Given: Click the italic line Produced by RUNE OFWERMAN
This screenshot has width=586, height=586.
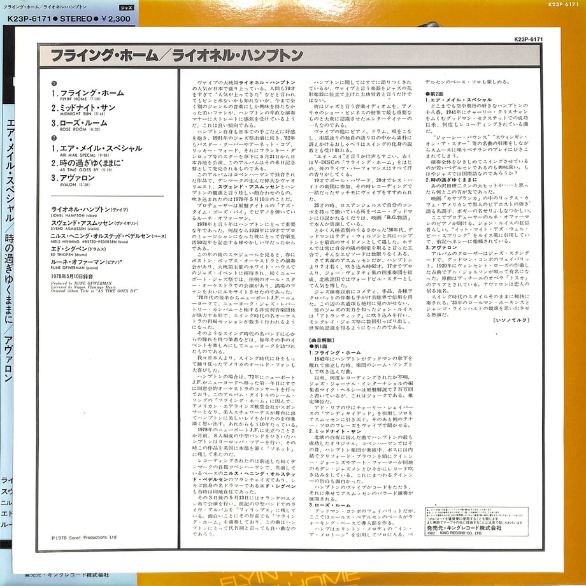Looking at the screenshot, I should click(x=81, y=283).
